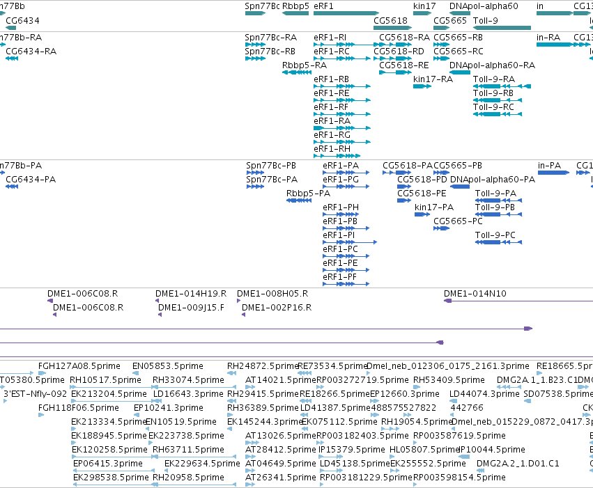The image size is (593, 488).
Task: Select the eRF1-RH transcript label
Action: [x=332, y=149]
